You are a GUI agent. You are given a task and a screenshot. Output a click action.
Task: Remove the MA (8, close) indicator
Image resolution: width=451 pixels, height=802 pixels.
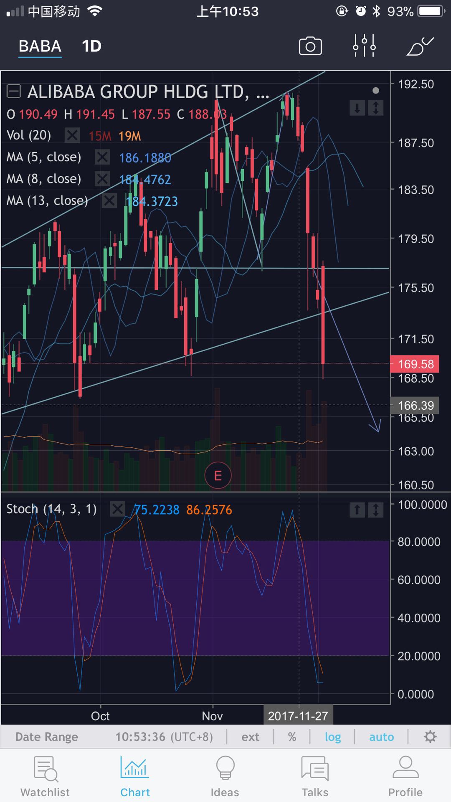tap(102, 179)
